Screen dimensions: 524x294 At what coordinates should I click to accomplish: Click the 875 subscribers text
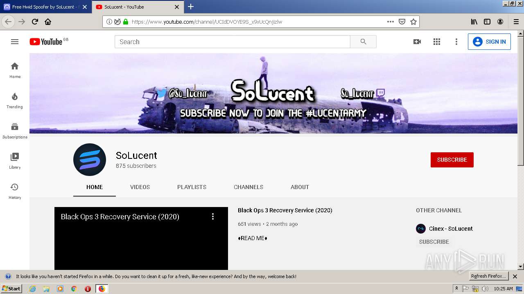coord(136,166)
